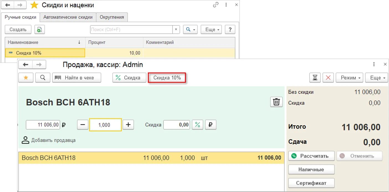Click the price field 11 006,00
This screenshot has width=389, height=192.
43,125
